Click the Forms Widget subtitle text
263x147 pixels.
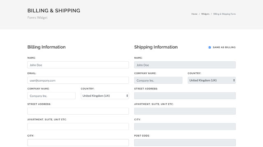click(x=37, y=18)
